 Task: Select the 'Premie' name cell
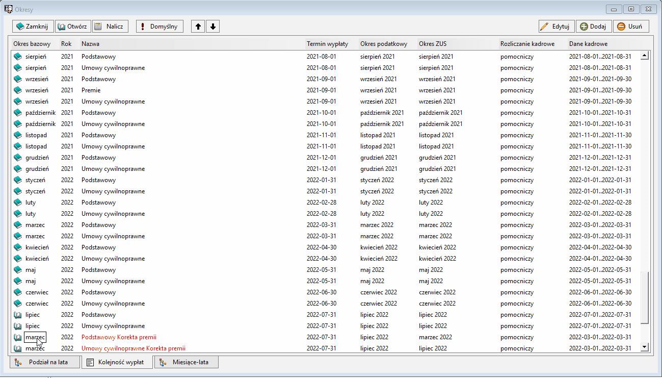tap(91, 90)
